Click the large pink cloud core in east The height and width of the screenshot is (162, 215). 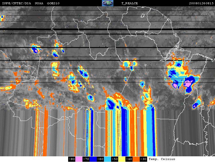[188, 84]
